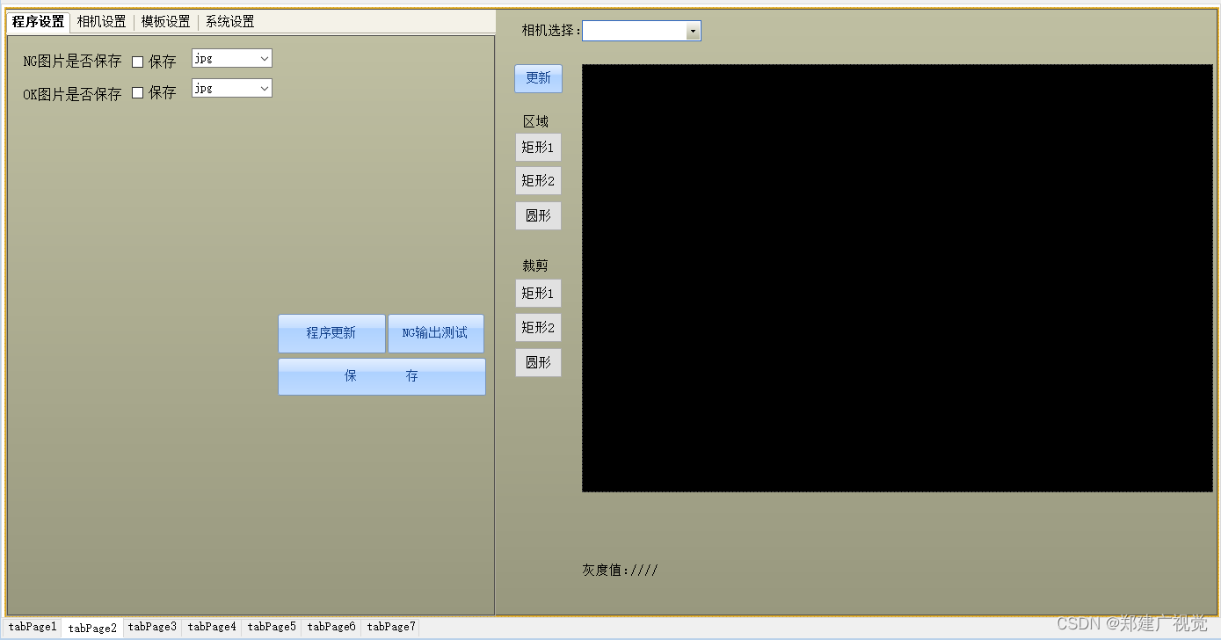This screenshot has width=1221, height=640.
Task: Switch to tabPage5 at the bottom
Action: click(272, 627)
